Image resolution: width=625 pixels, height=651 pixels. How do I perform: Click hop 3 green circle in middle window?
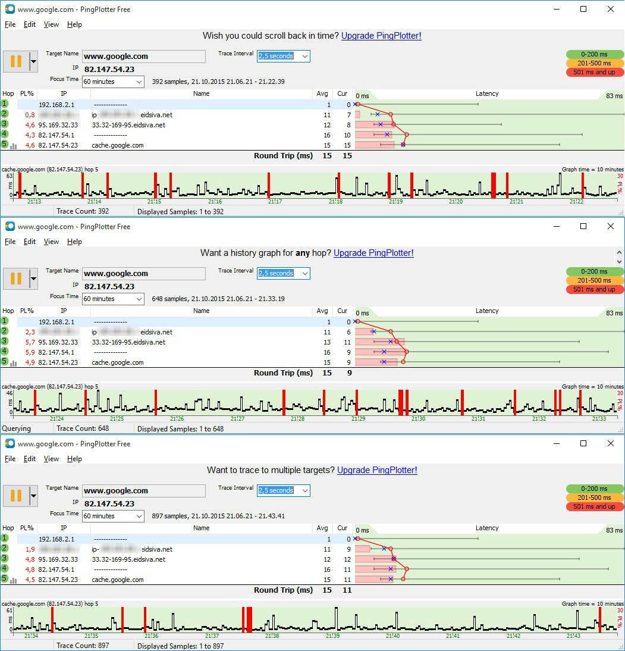(x=5, y=341)
